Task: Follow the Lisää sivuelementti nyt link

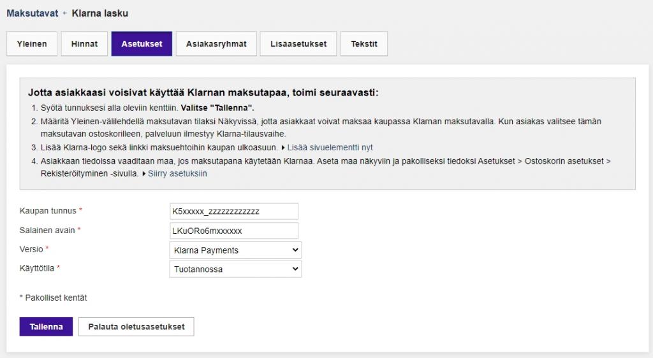Action: pos(330,148)
